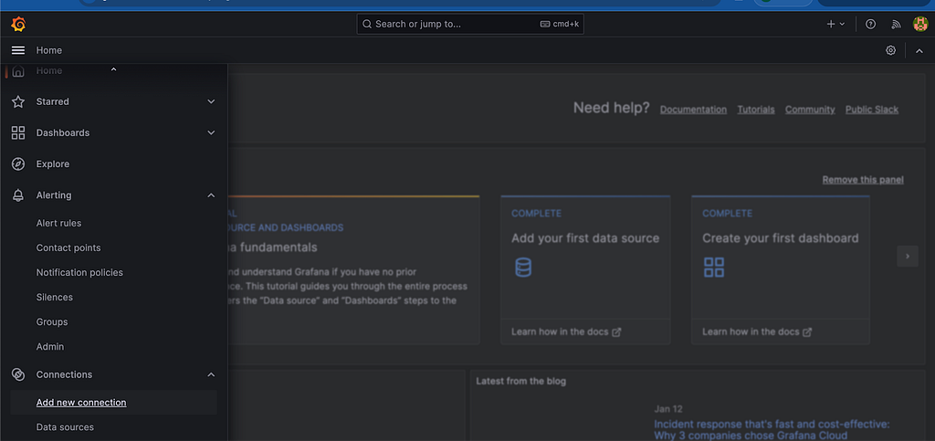
Task: Click the Search or jump to field
Action: (470, 25)
